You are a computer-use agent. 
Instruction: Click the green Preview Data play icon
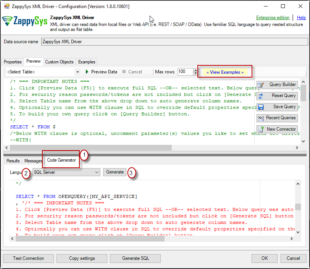click(x=87, y=72)
